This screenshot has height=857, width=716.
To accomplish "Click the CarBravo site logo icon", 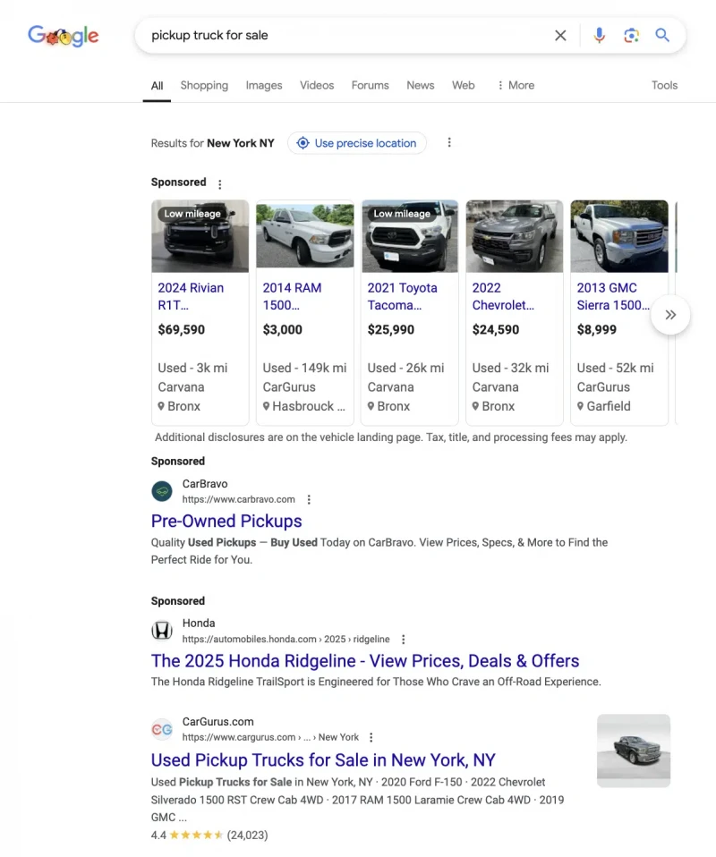I will pyautogui.click(x=162, y=491).
